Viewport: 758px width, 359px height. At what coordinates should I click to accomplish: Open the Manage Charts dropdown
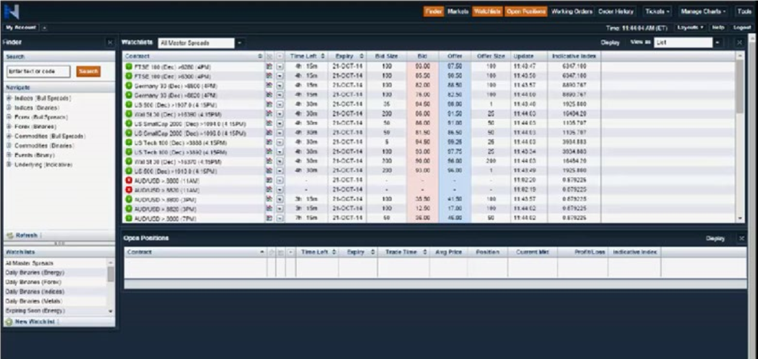click(704, 11)
